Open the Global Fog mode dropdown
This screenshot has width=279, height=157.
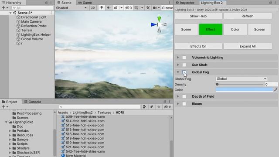tap(242, 78)
